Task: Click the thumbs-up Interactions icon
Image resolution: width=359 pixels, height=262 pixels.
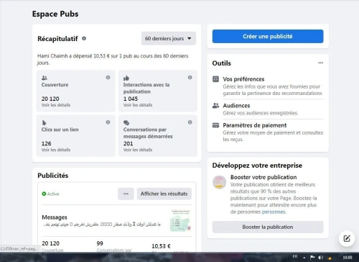Action: 126,78
